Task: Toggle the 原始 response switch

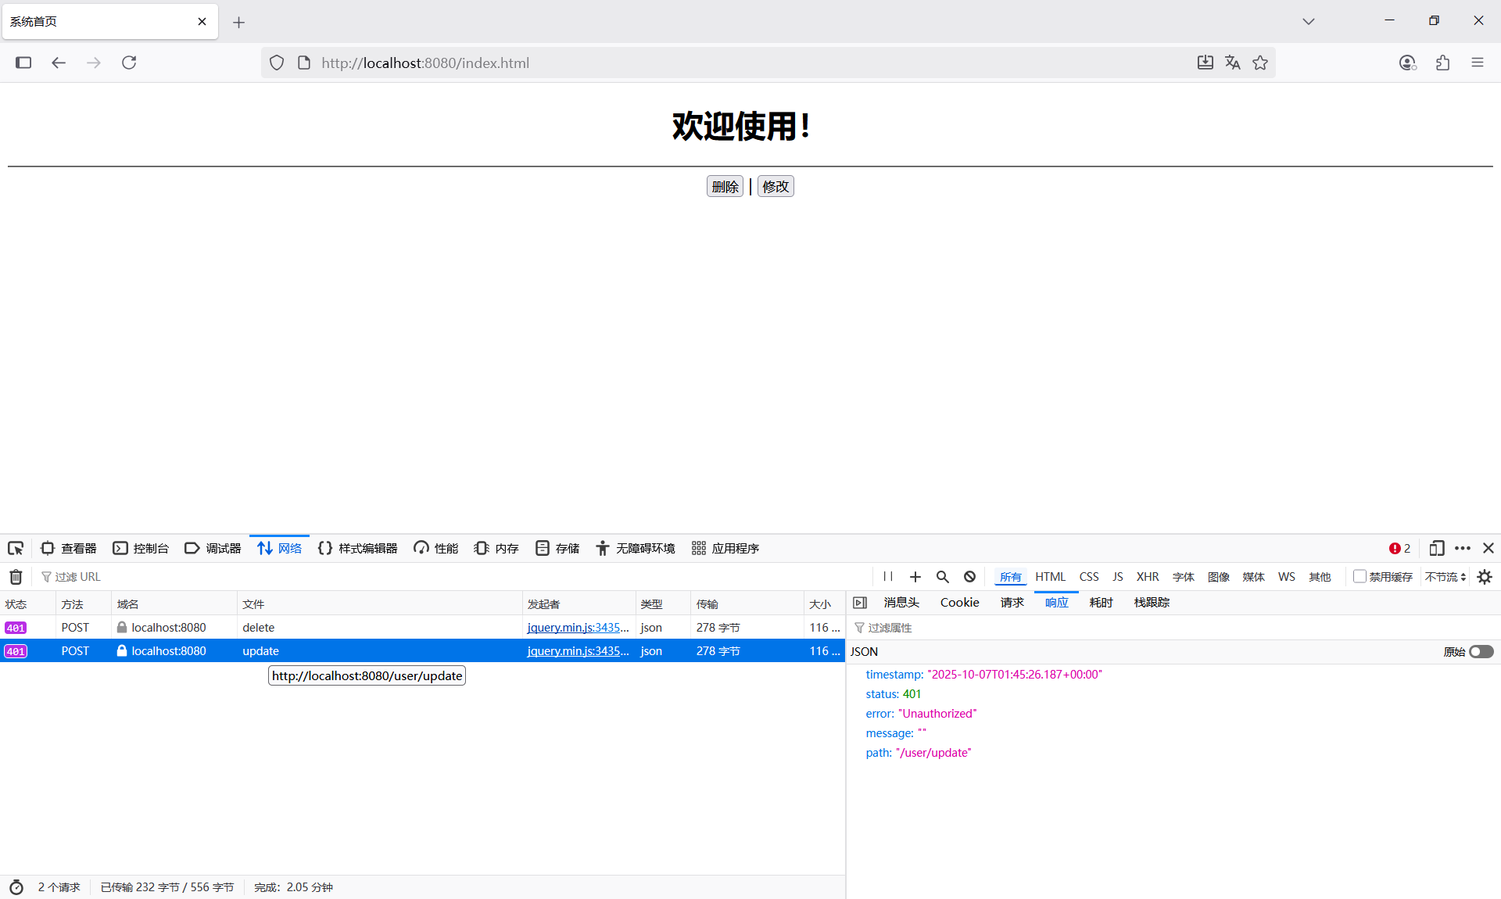Action: pos(1481,651)
